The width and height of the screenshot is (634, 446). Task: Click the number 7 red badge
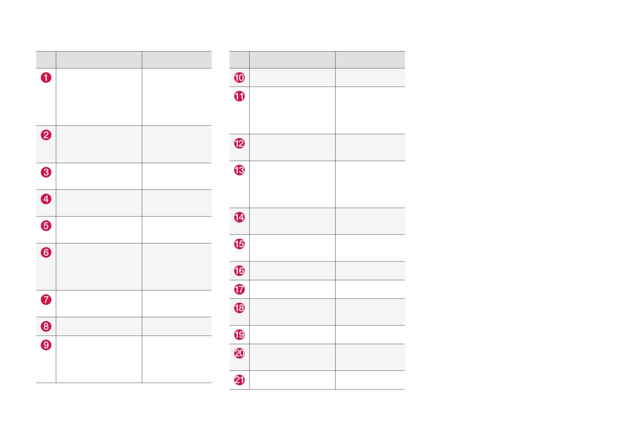coord(46,300)
